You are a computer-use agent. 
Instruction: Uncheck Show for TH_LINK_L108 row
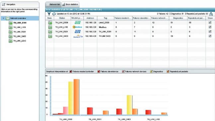[210, 27]
